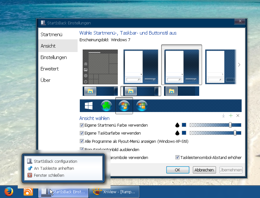Click the taskbar colour swatch
Image resolution: width=260 pixels, height=198 pixels.
(184, 133)
